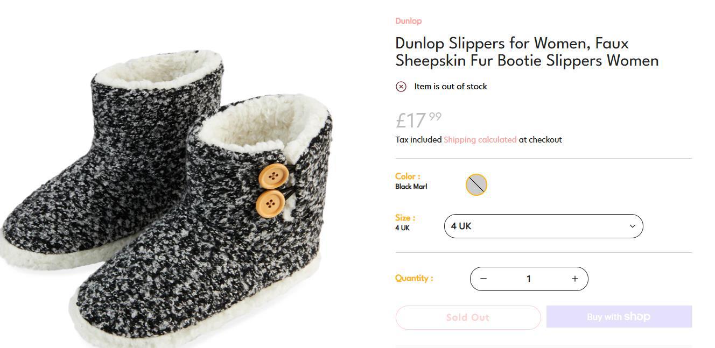The width and height of the screenshot is (715, 348).
Task: Follow the Shipping calculated link
Action: 480,140
